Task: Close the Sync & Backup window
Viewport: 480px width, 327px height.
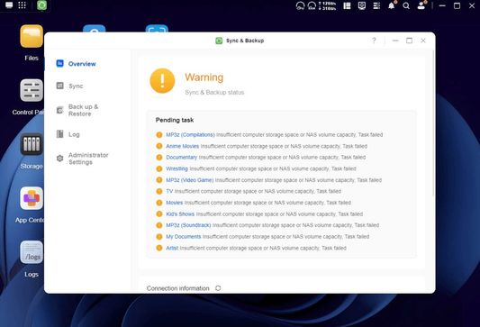Action: [423, 41]
